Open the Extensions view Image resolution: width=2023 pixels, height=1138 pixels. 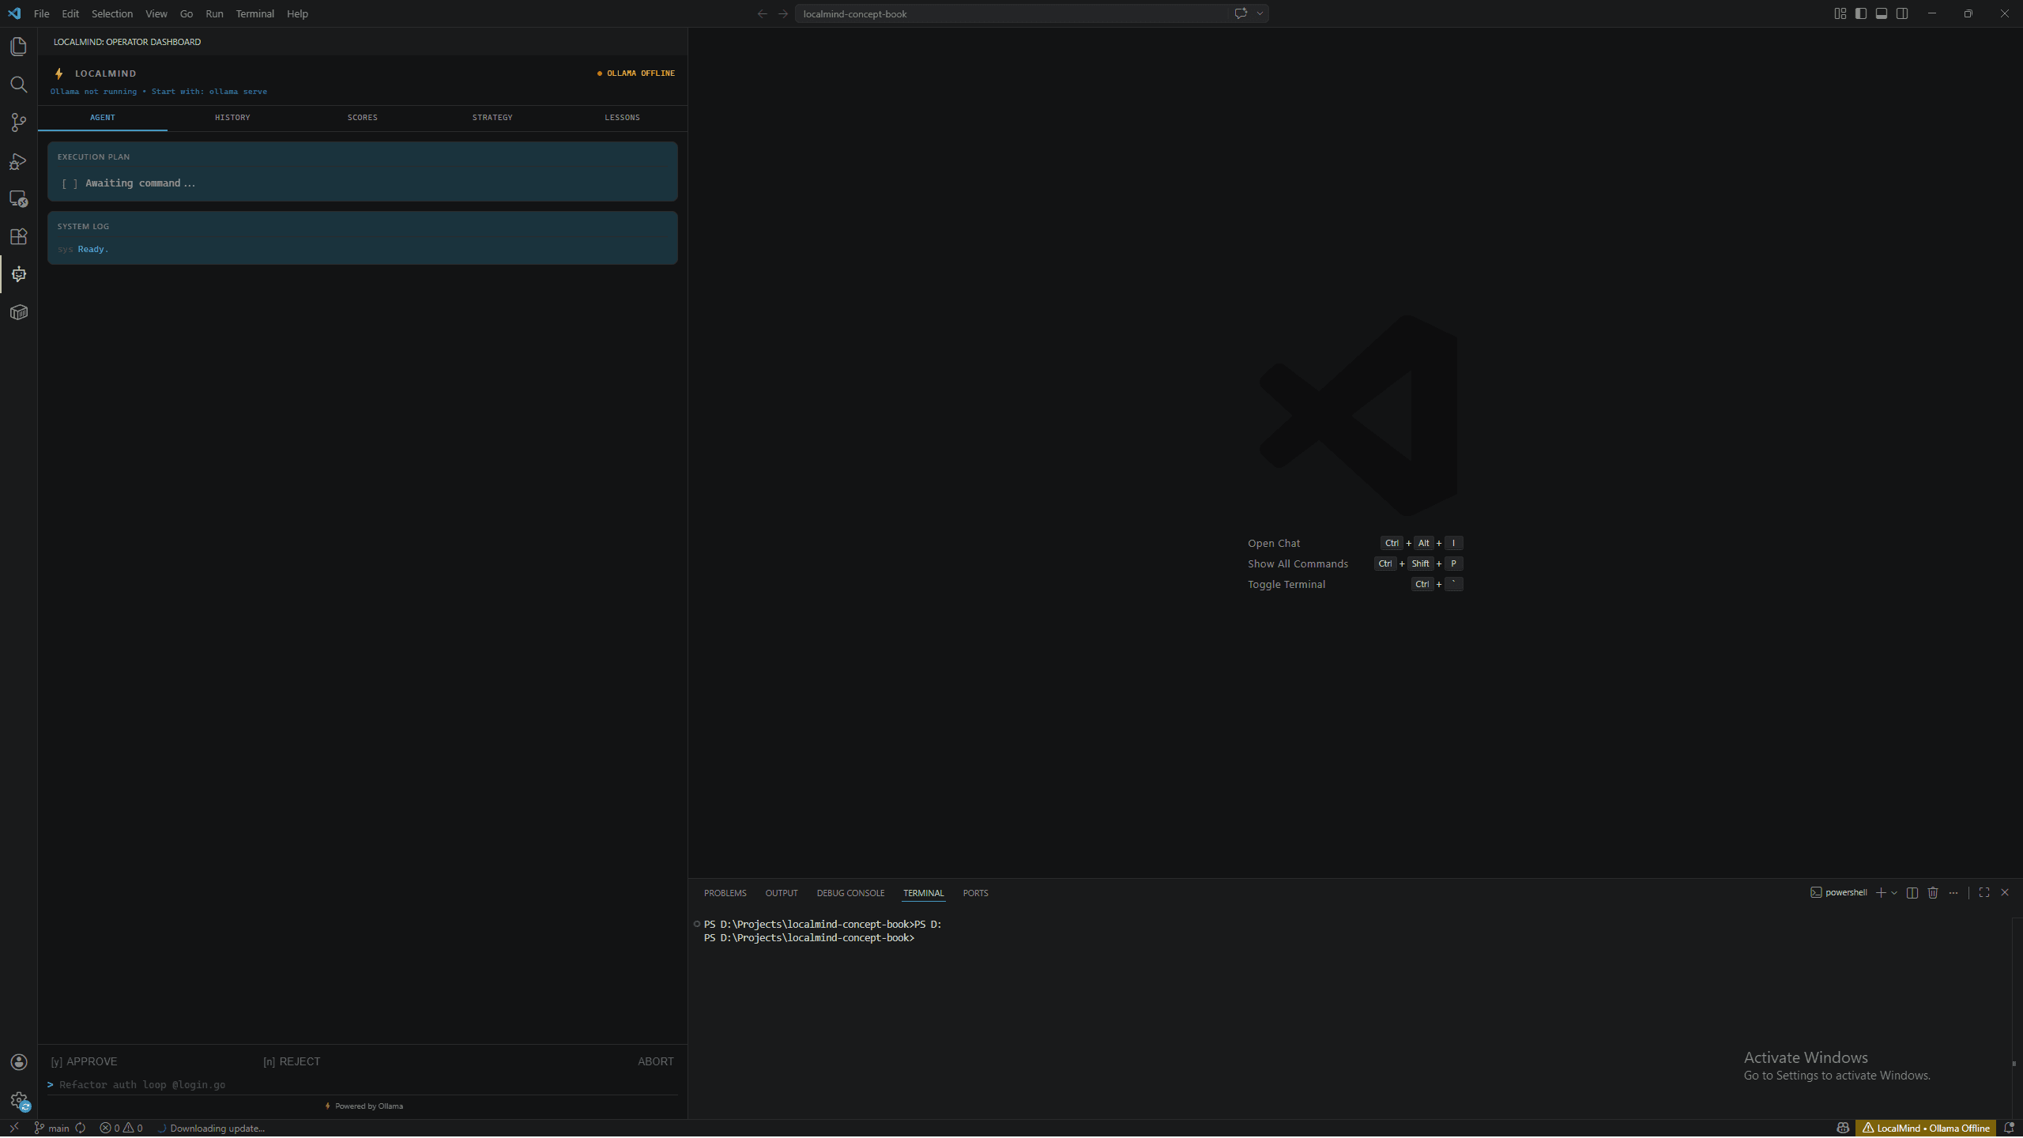click(x=18, y=237)
